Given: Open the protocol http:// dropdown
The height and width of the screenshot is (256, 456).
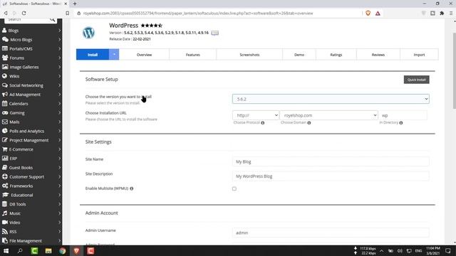Looking at the screenshot, I should coord(256,115).
